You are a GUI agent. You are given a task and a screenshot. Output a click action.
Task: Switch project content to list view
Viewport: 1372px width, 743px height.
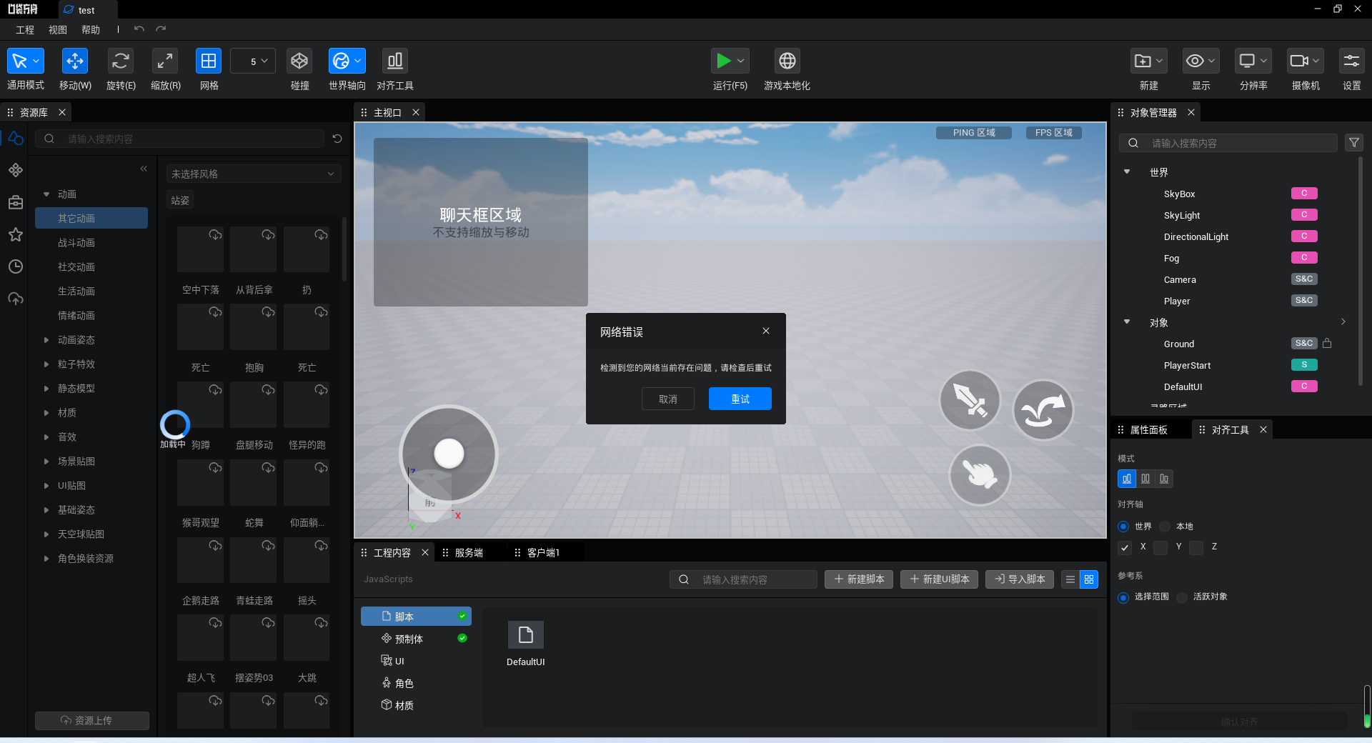1070,579
